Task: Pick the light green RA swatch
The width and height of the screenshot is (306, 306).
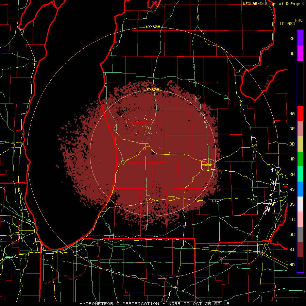Action: pos(300,174)
